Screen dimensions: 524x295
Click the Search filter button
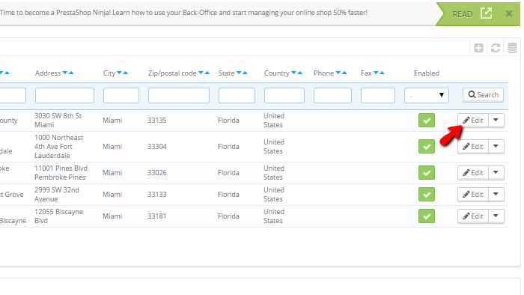(483, 95)
